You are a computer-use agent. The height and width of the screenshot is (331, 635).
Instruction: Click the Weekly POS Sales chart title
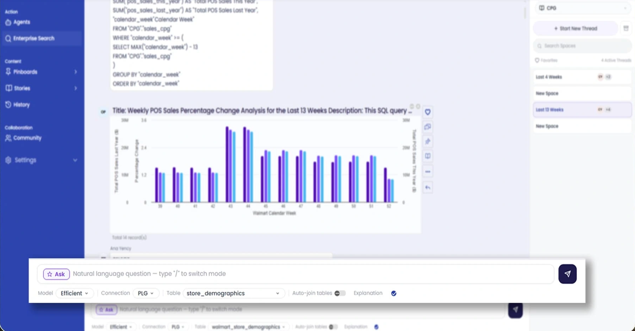pos(262,110)
